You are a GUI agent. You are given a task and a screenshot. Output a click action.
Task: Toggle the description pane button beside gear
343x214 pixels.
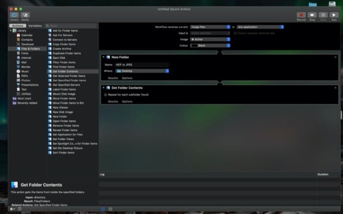pyautogui.click(x=20, y=209)
